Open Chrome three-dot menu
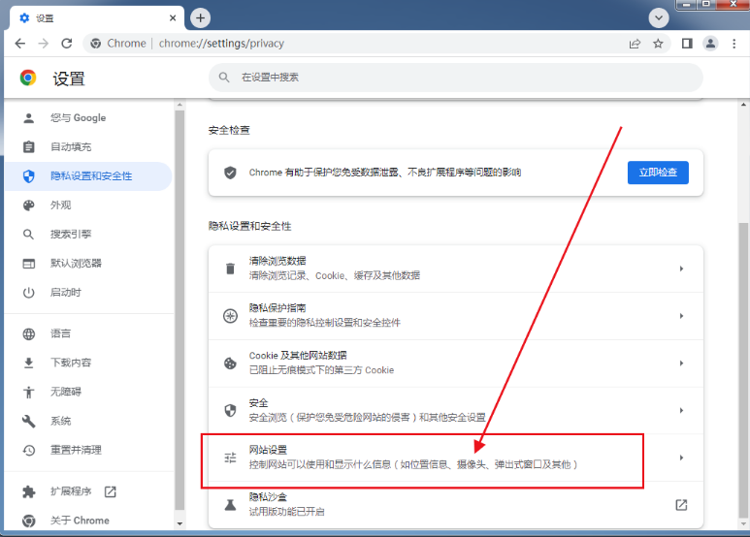The width and height of the screenshot is (750, 537). pos(734,44)
